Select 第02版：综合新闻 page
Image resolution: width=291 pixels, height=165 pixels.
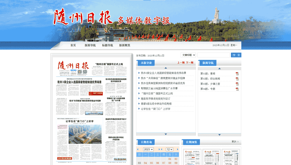pyautogui.click(x=210, y=79)
